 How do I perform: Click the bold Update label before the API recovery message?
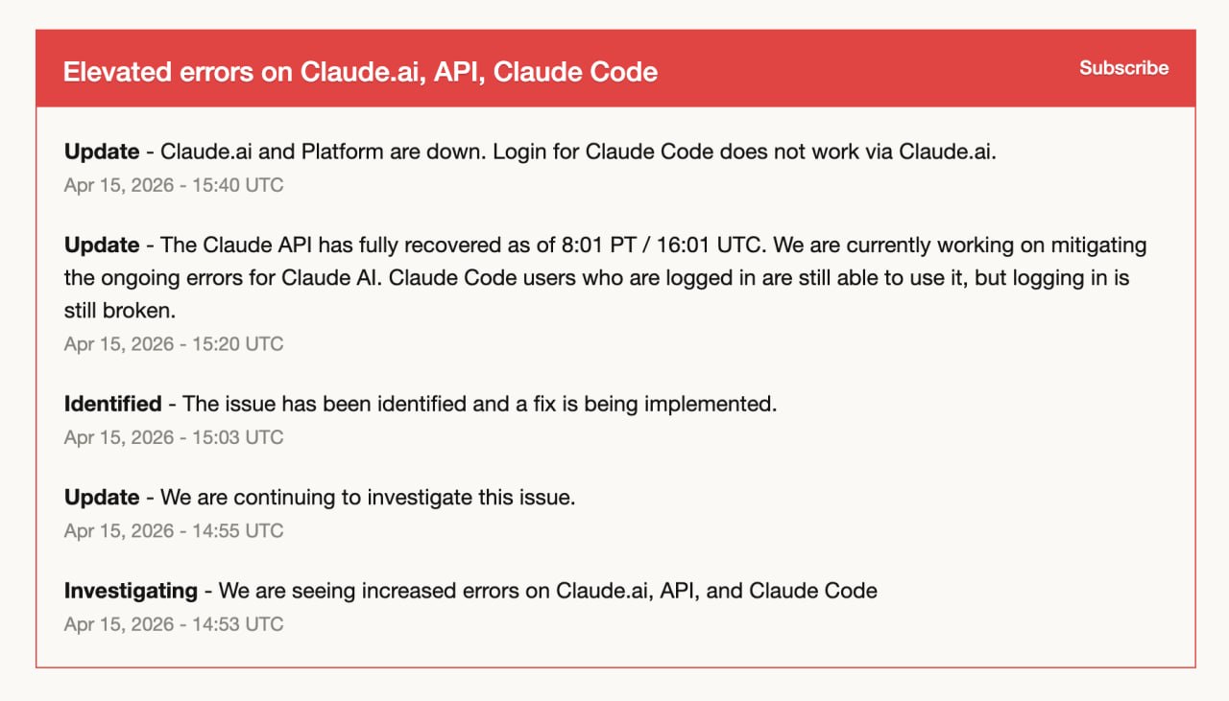(102, 245)
